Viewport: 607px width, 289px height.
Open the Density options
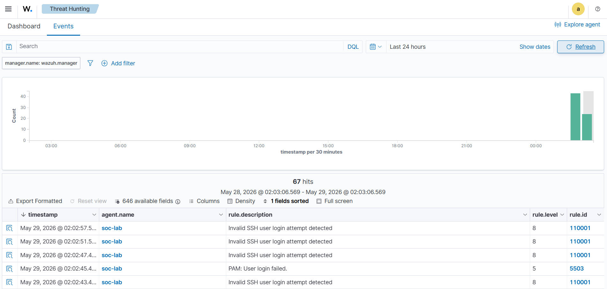pyautogui.click(x=241, y=201)
